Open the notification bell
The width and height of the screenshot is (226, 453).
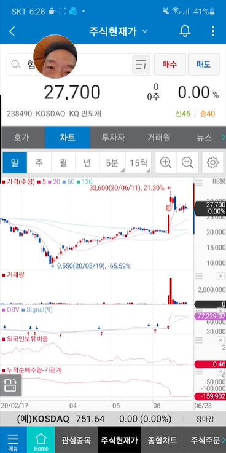(x=185, y=31)
